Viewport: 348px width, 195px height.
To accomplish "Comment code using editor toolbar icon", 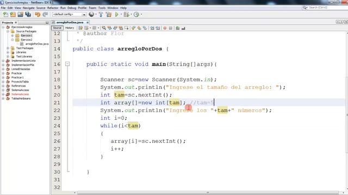I will [x=178, y=28].
